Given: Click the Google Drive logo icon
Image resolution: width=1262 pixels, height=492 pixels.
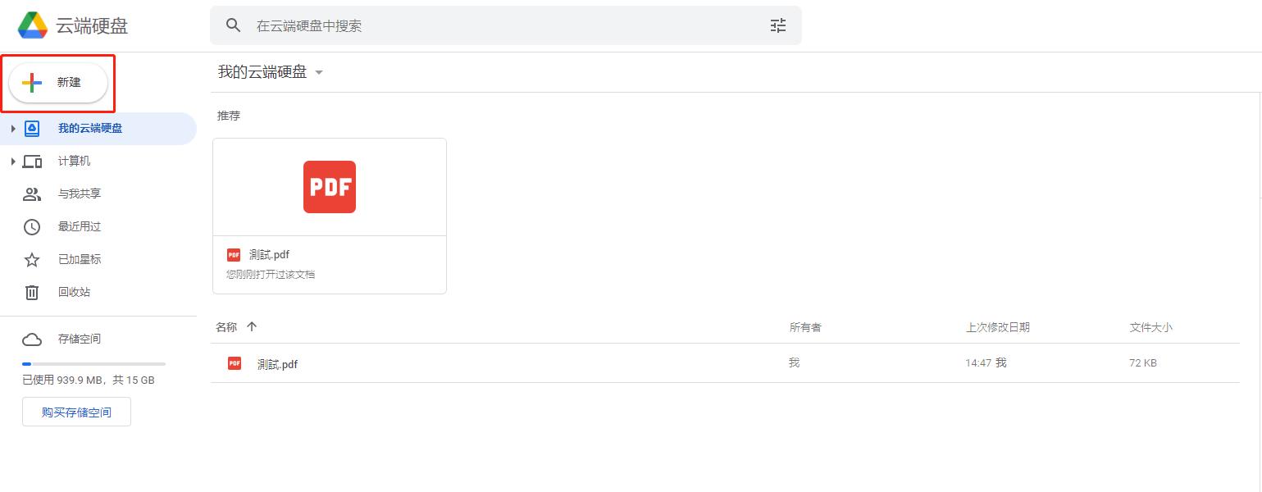Looking at the screenshot, I should (32, 25).
